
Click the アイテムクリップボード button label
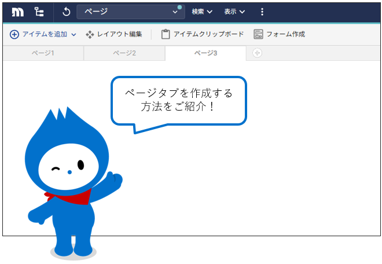[208, 34]
